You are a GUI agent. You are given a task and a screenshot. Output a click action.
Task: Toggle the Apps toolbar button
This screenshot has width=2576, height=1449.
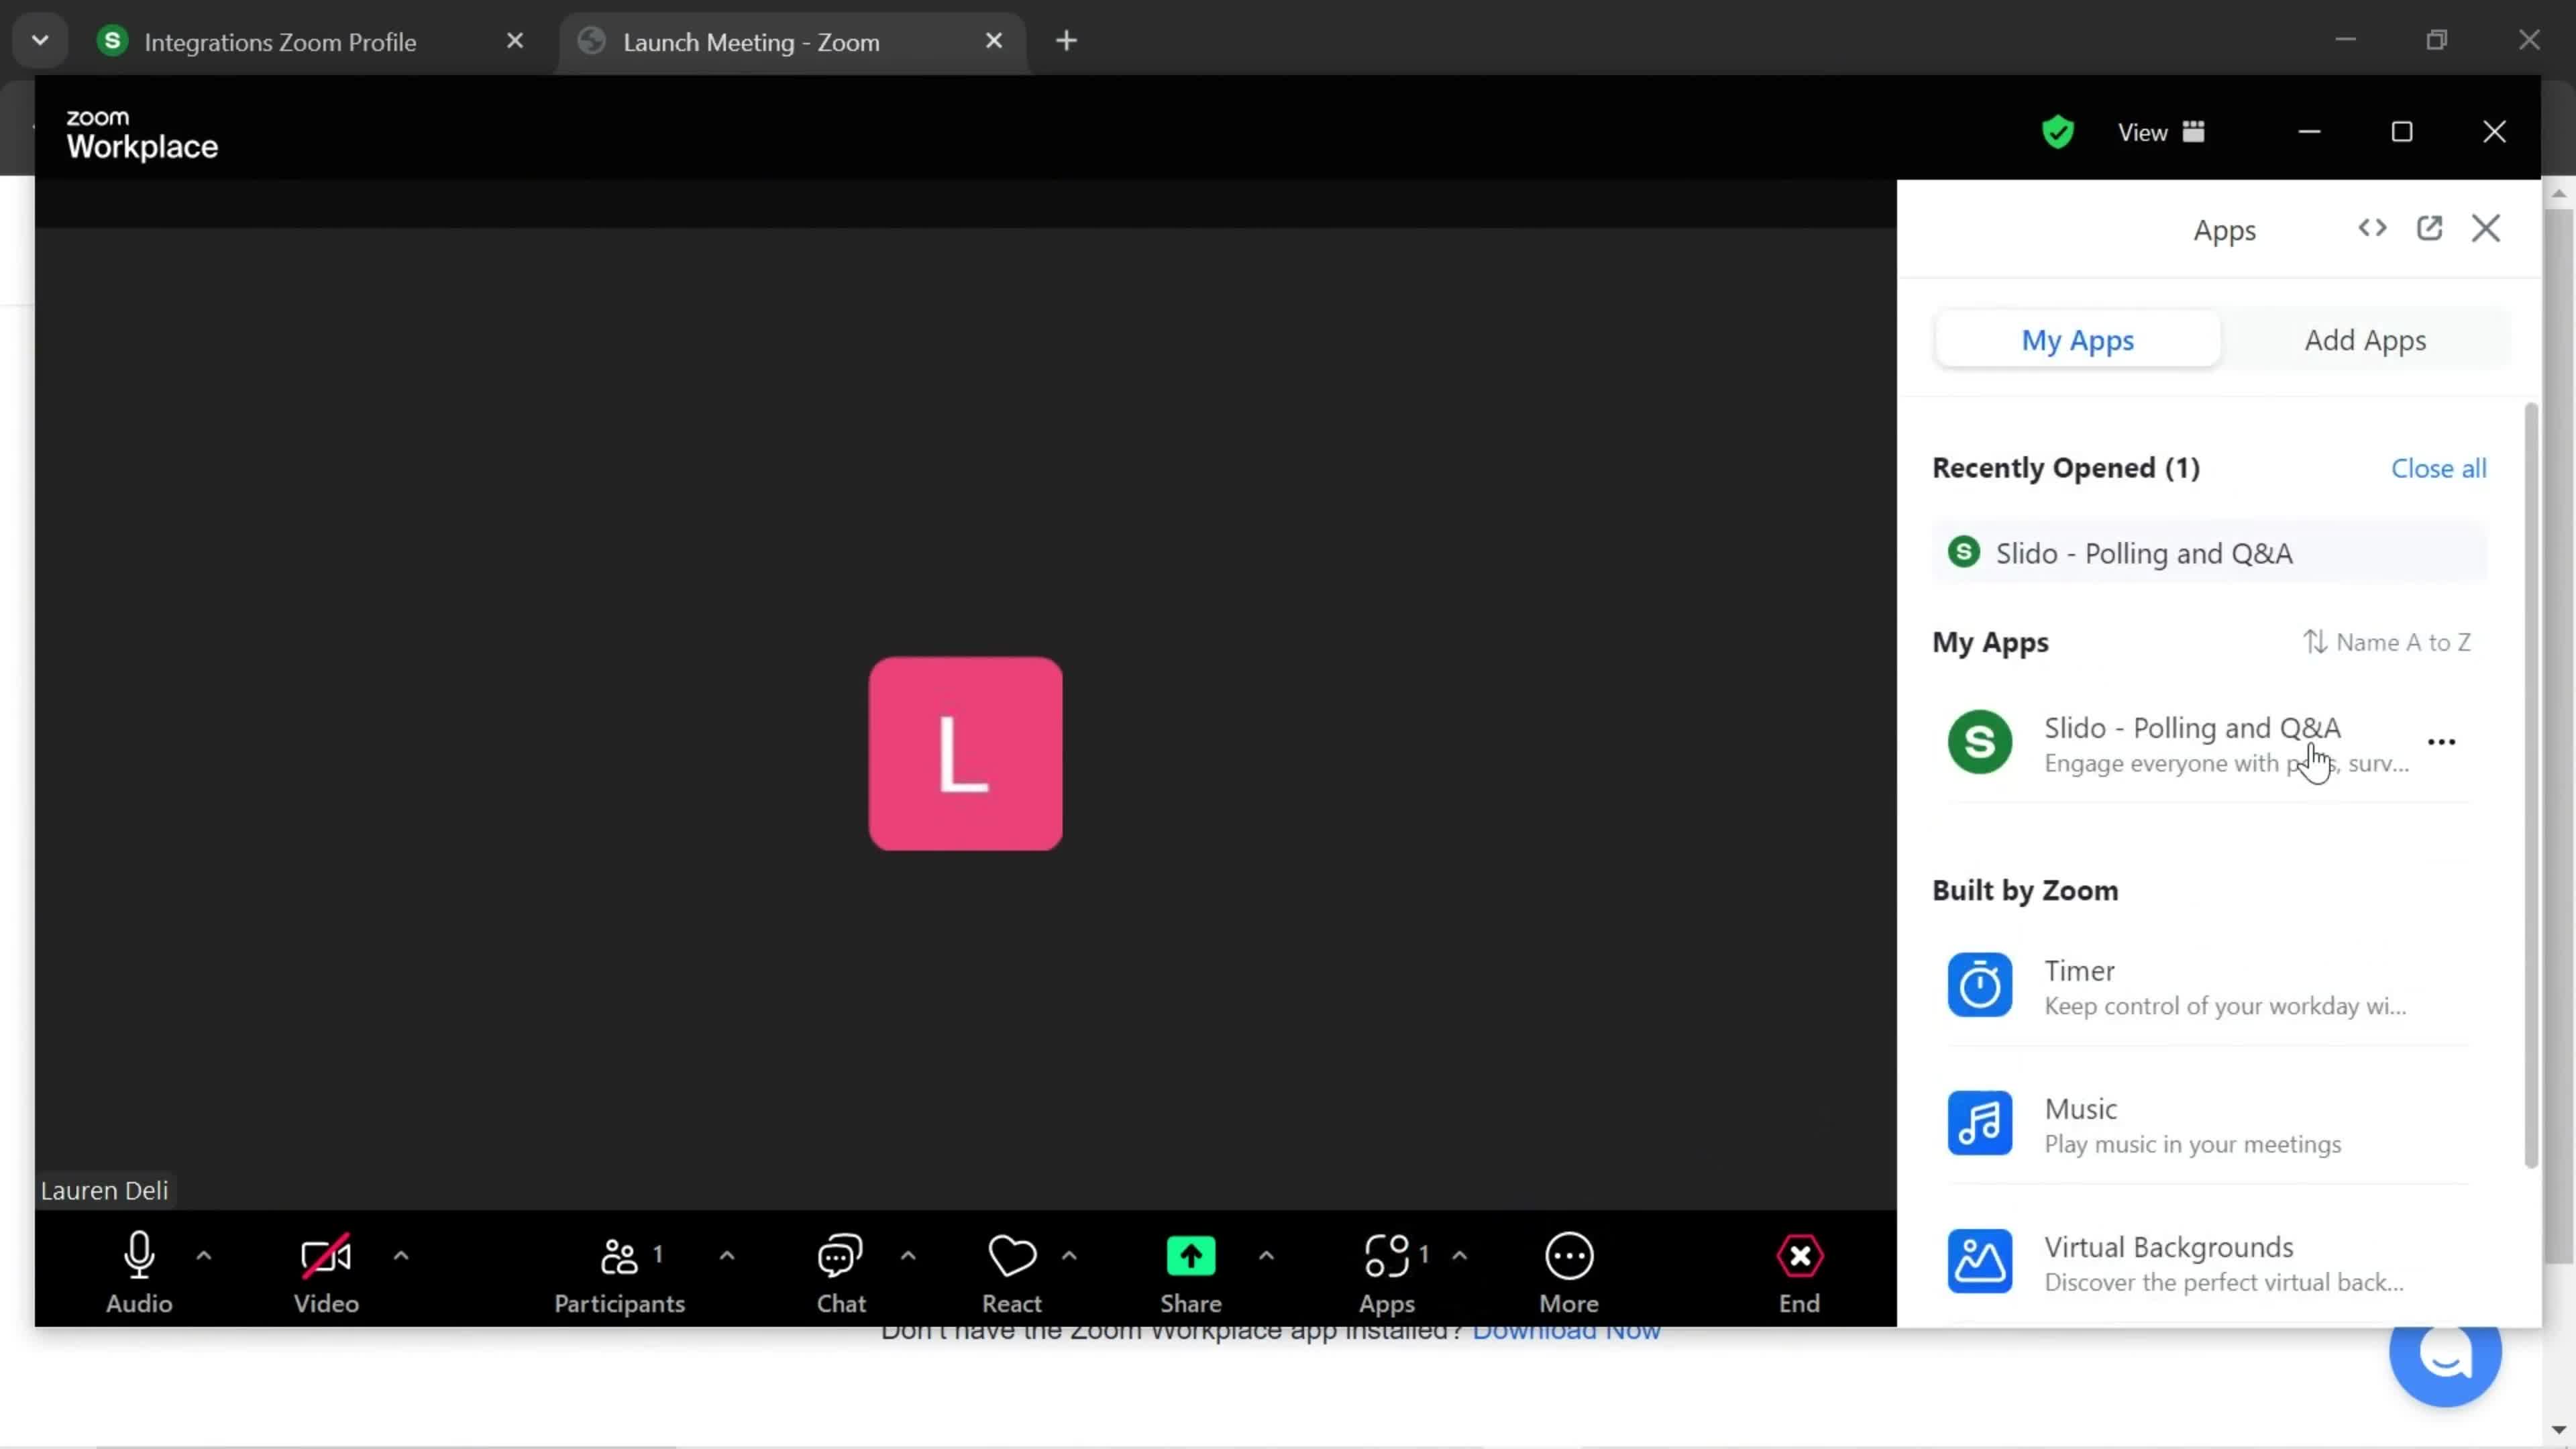[1388, 1272]
